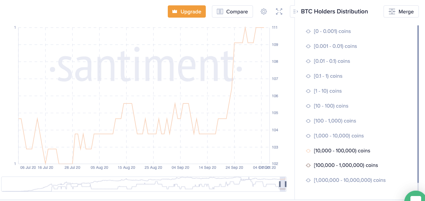Click the 24 Sep 20 axis label
This screenshot has height=201, width=425.
pos(235,168)
